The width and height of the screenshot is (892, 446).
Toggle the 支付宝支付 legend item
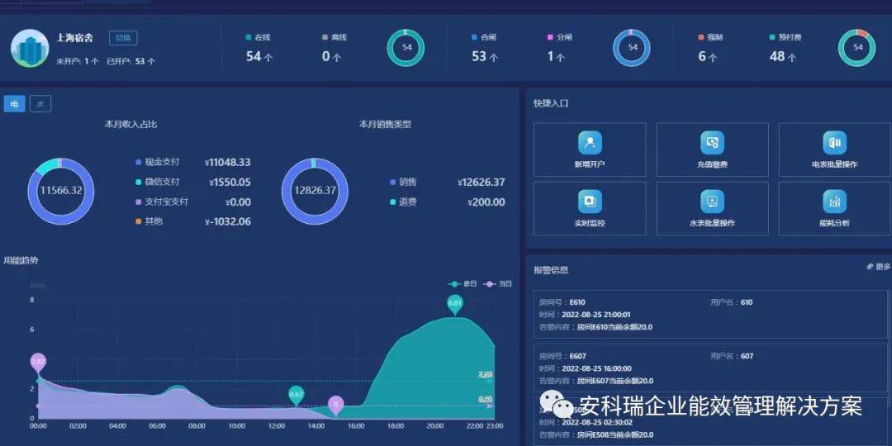click(162, 202)
